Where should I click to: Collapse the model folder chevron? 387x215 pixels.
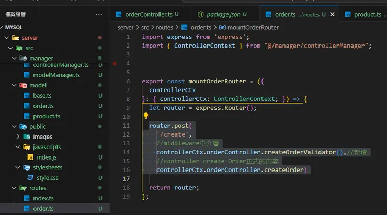pos(14,85)
